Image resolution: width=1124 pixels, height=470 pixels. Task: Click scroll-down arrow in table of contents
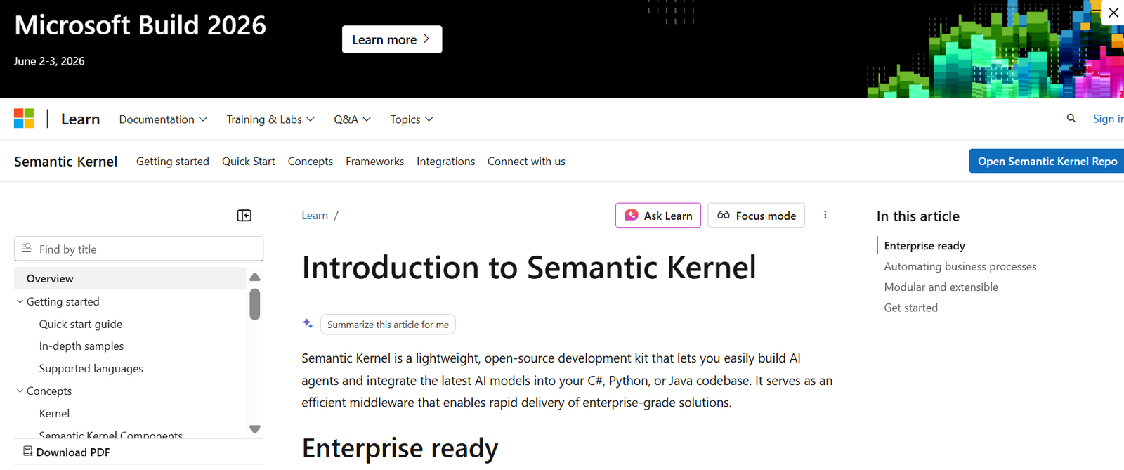255,429
